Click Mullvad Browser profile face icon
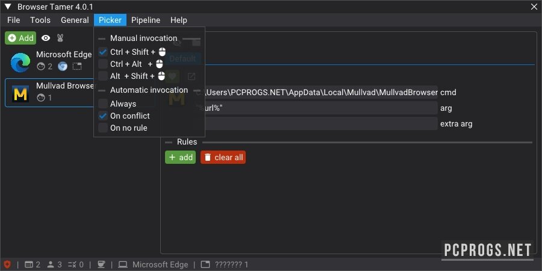The image size is (542, 271). click(x=41, y=98)
